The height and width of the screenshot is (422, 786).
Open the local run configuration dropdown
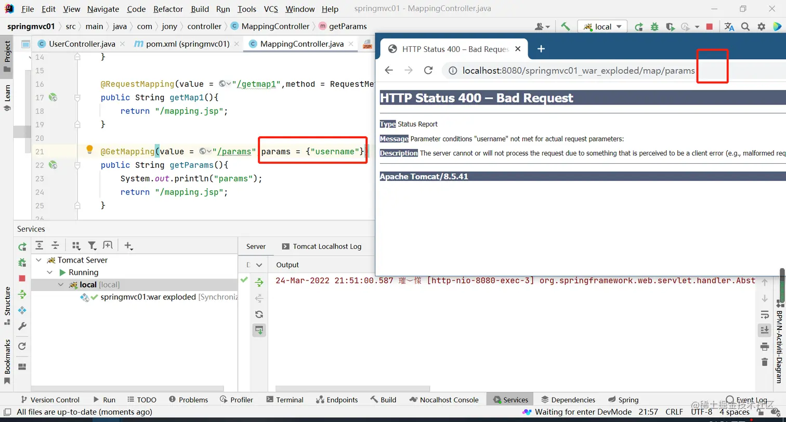click(602, 27)
